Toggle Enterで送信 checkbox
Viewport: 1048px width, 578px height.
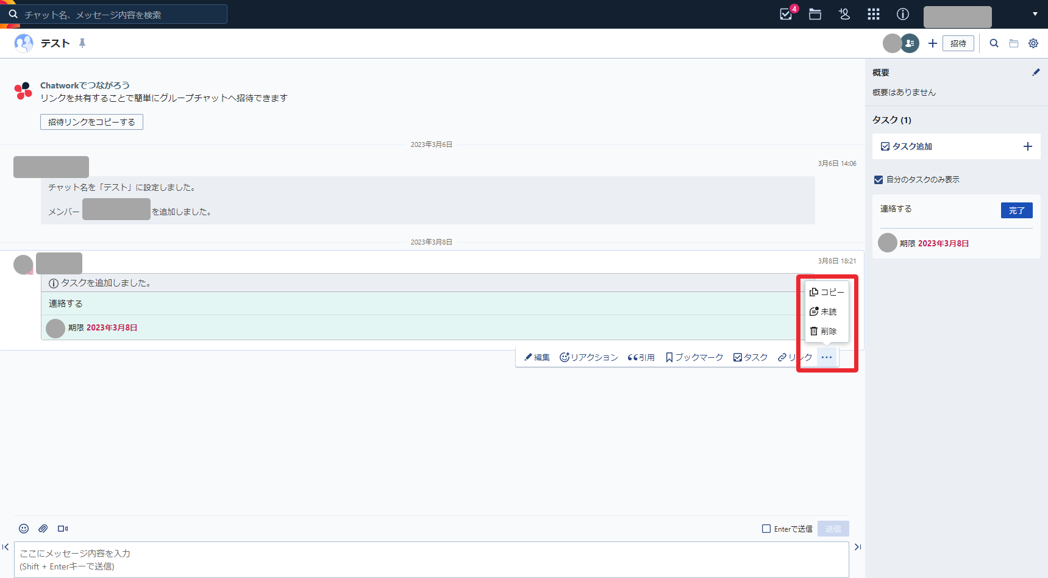[766, 529]
